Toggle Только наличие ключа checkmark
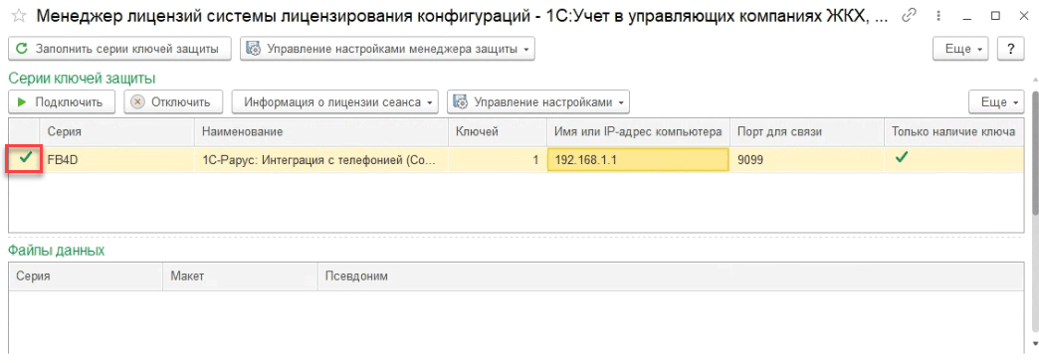This screenshot has height=363, width=1039. click(902, 158)
